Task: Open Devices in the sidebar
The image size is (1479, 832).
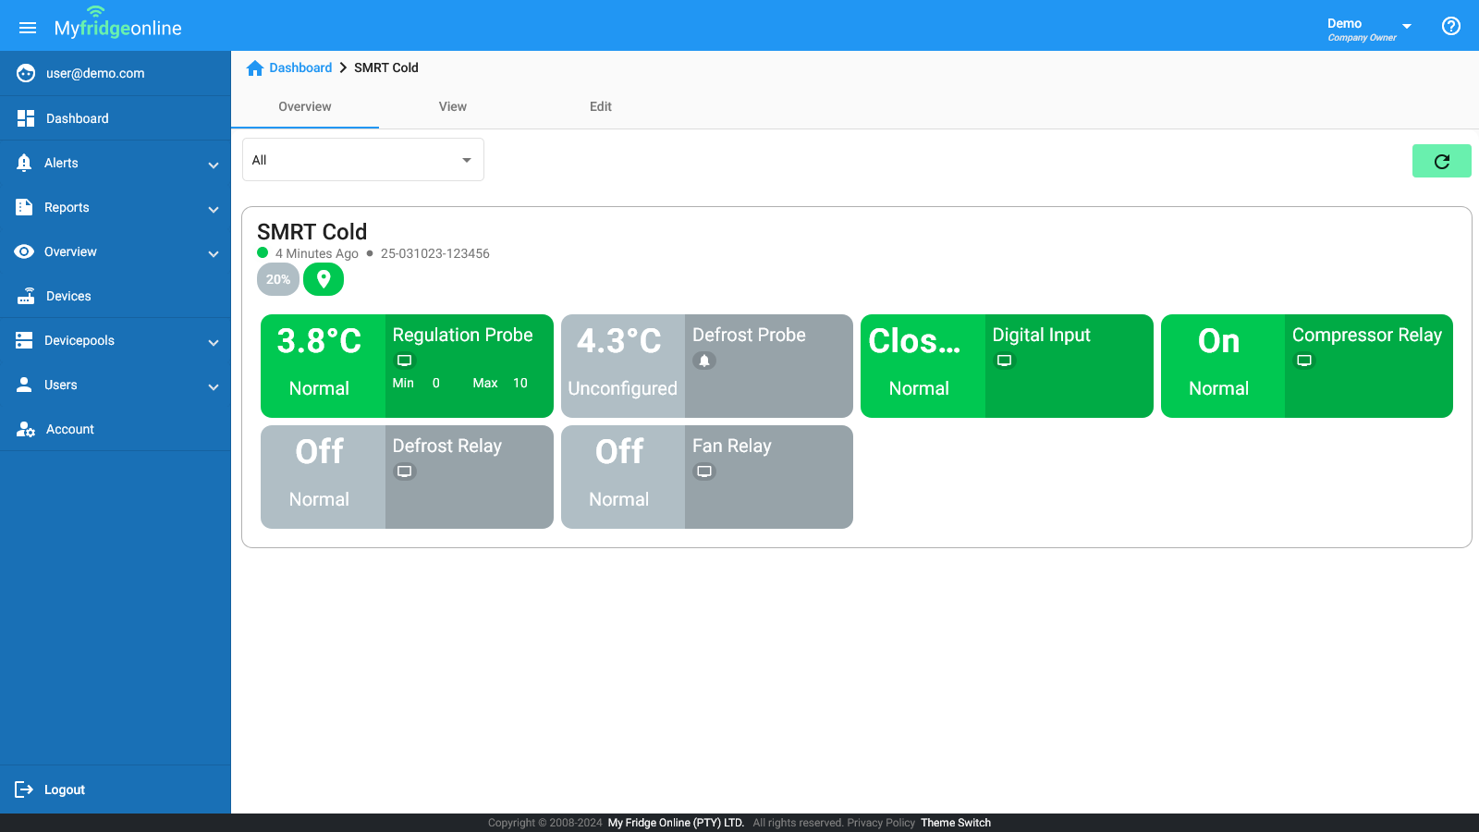Action: pos(116,296)
